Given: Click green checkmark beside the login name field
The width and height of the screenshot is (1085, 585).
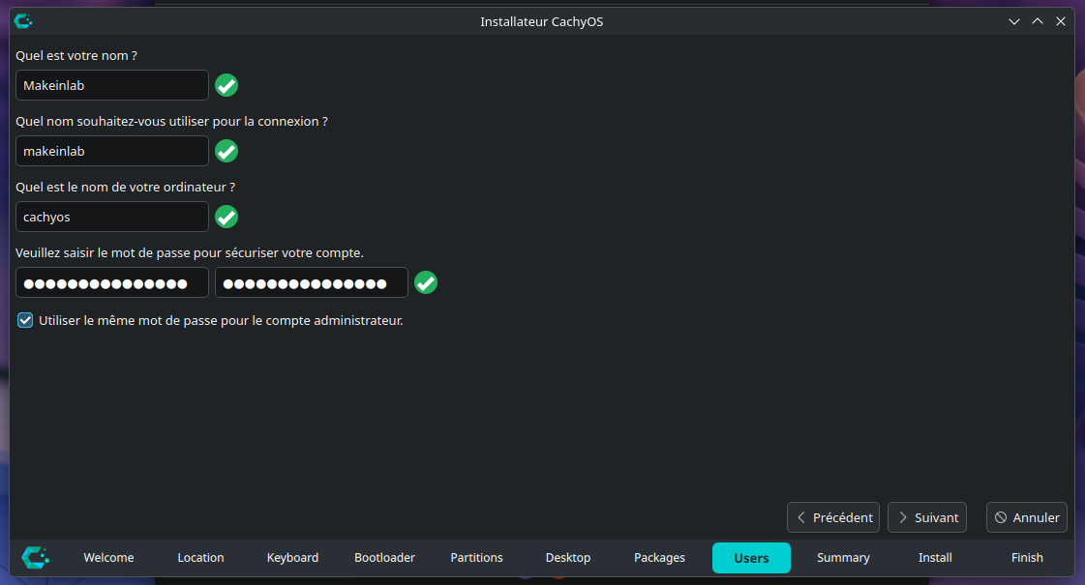Looking at the screenshot, I should 226,151.
